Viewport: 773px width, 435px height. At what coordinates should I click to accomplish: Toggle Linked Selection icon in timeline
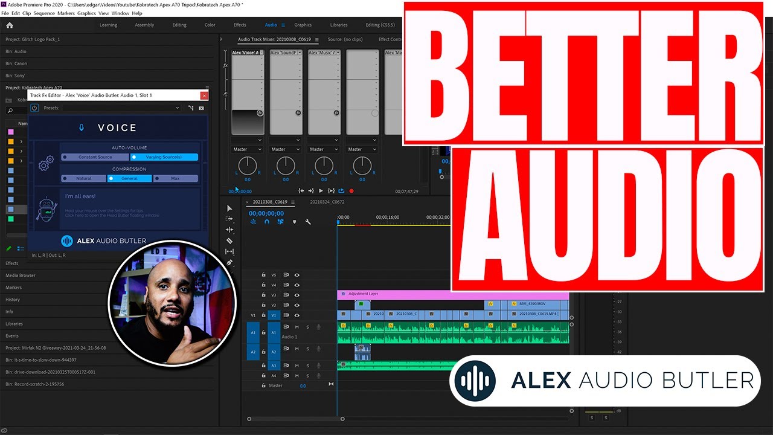pyautogui.click(x=280, y=222)
